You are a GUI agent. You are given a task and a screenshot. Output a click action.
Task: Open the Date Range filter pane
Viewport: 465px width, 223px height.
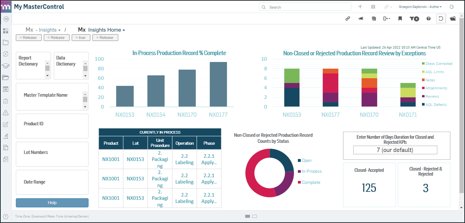(52, 182)
